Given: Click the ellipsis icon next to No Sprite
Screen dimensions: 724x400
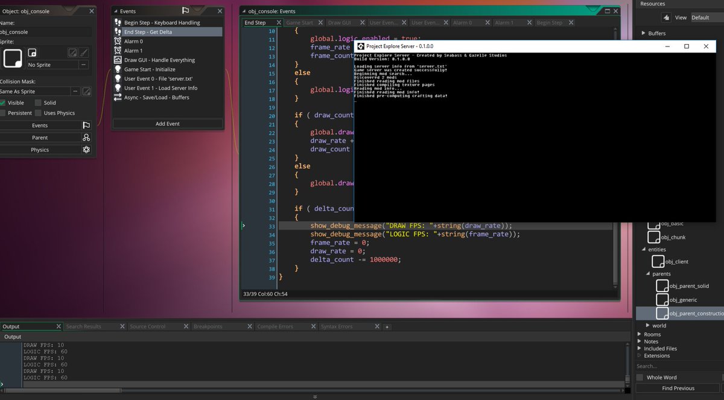Looking at the screenshot, I should [84, 65].
